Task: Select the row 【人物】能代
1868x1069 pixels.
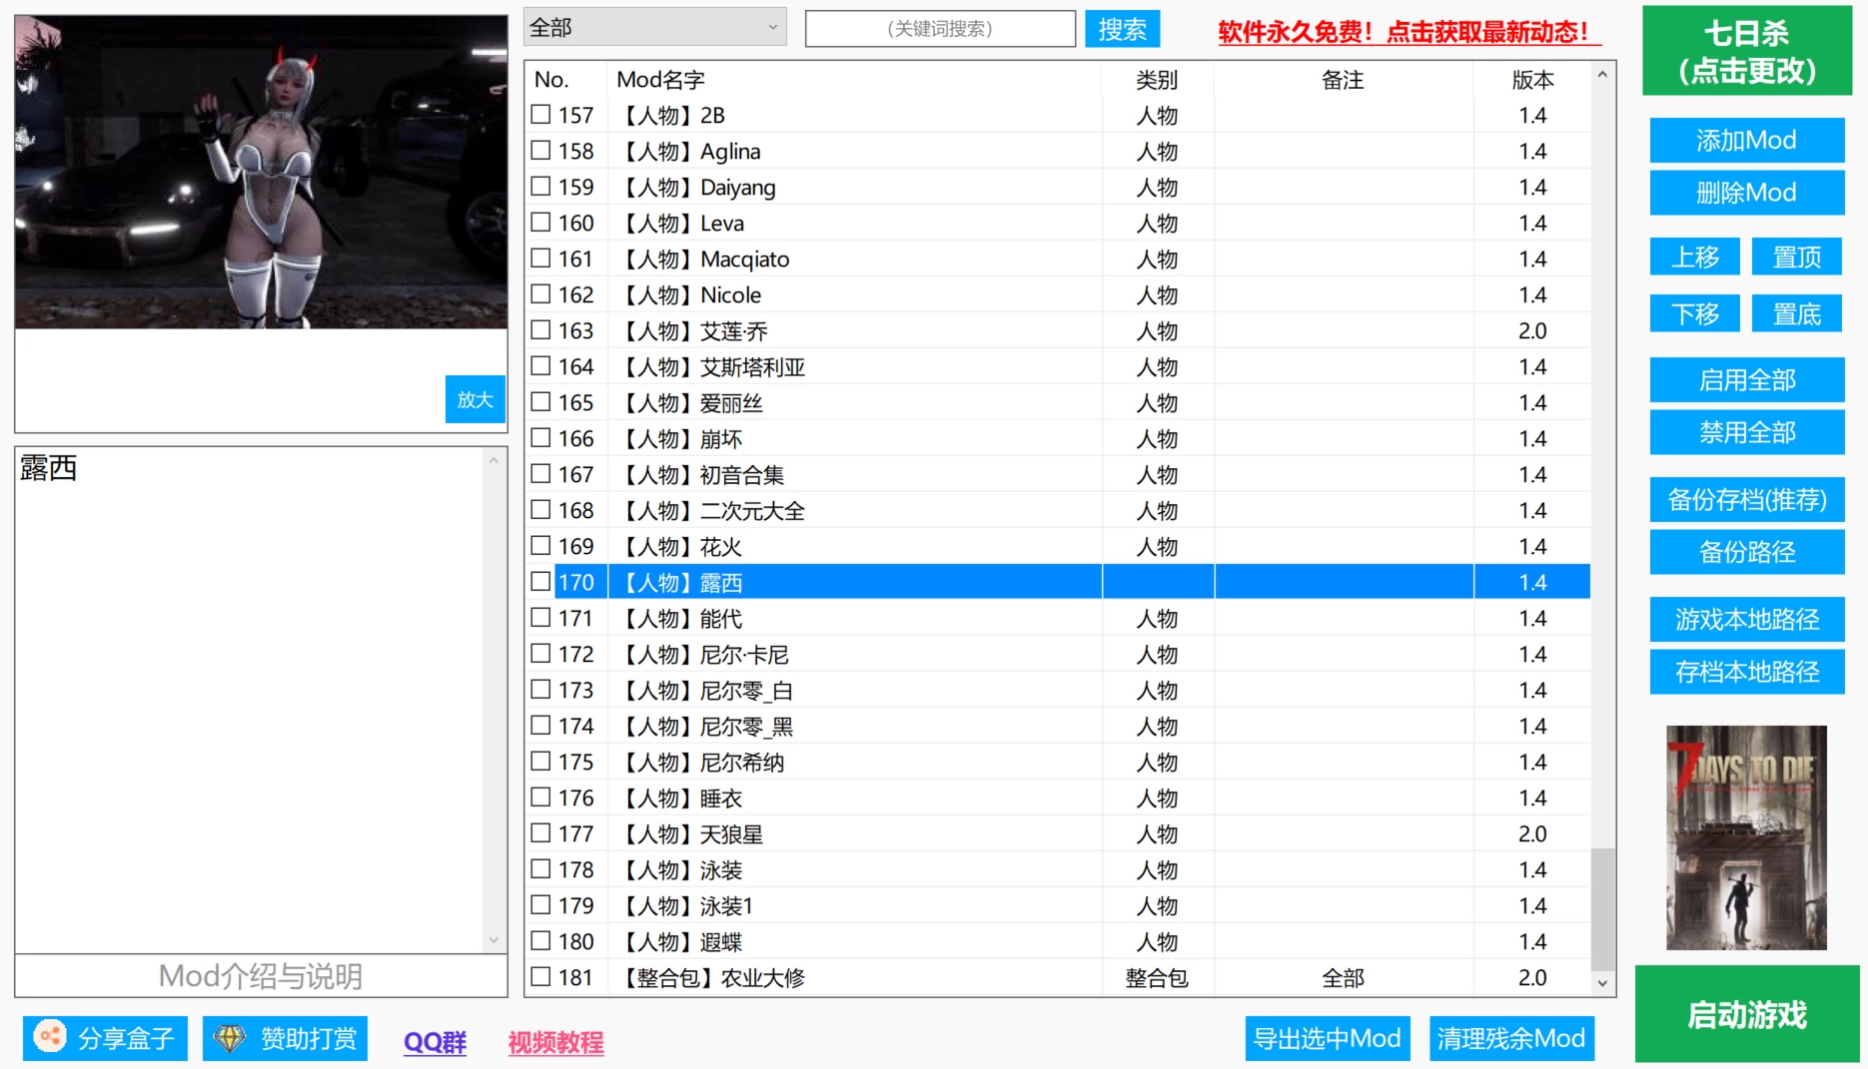Action: coord(1059,618)
